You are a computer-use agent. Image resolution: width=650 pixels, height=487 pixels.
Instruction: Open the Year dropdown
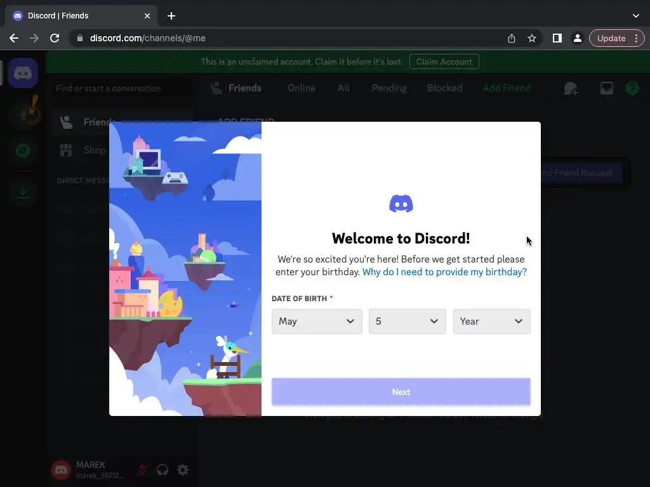(x=492, y=321)
